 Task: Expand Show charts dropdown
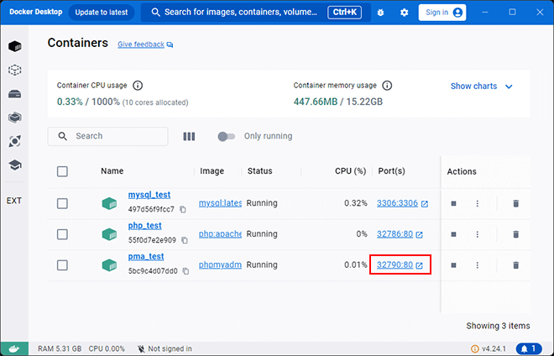coord(481,86)
